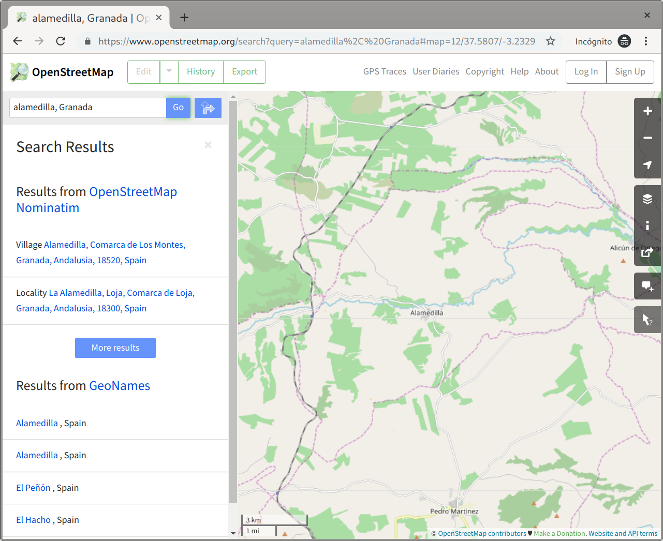Viewport: 663px width, 541px height.
Task: Open GPS Traces page
Action: [x=385, y=72]
